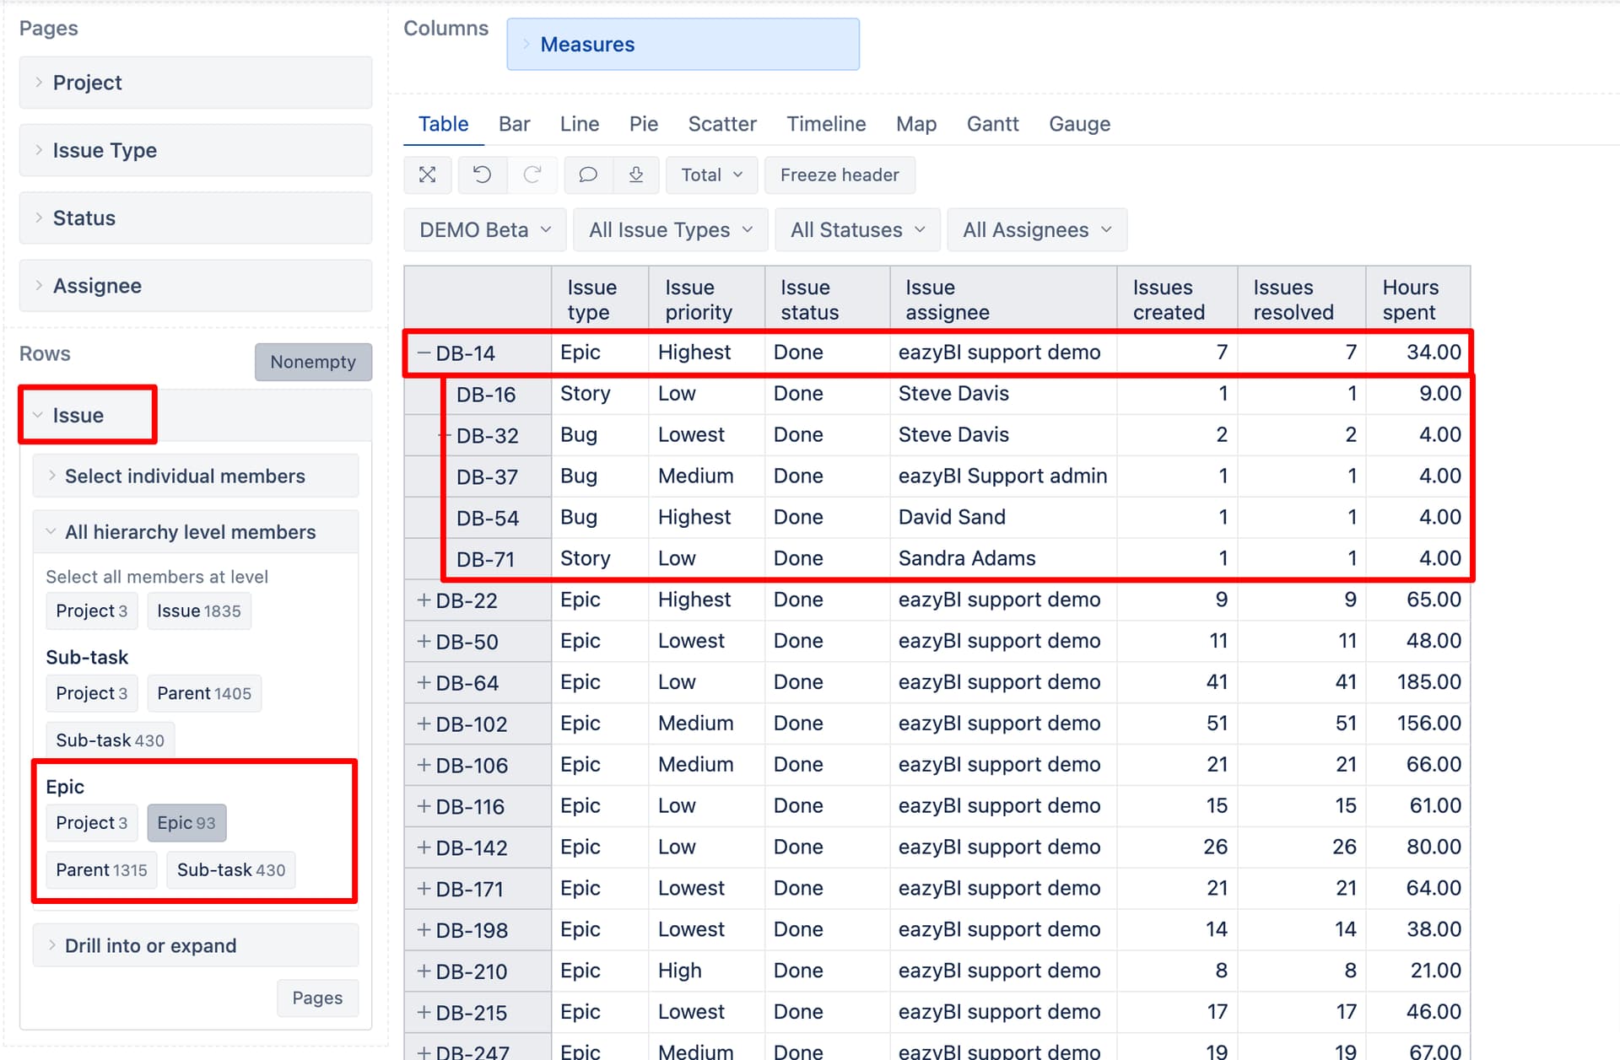The width and height of the screenshot is (1620, 1060).
Task: Expand the DB-22 epic row
Action: tap(424, 600)
